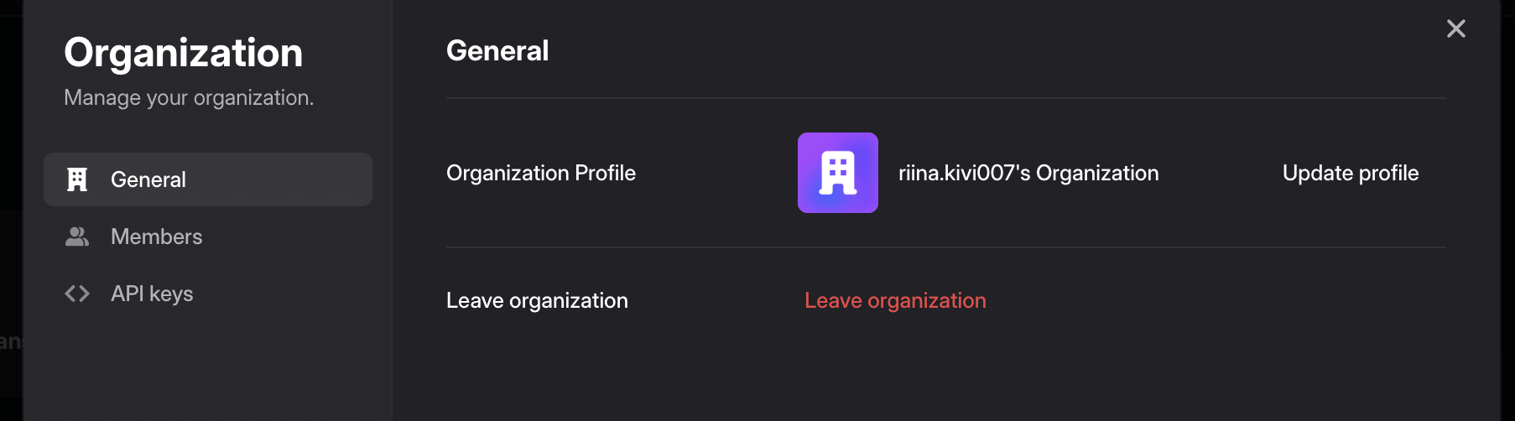Click the Update profile button
The width and height of the screenshot is (1515, 421).
click(1350, 173)
